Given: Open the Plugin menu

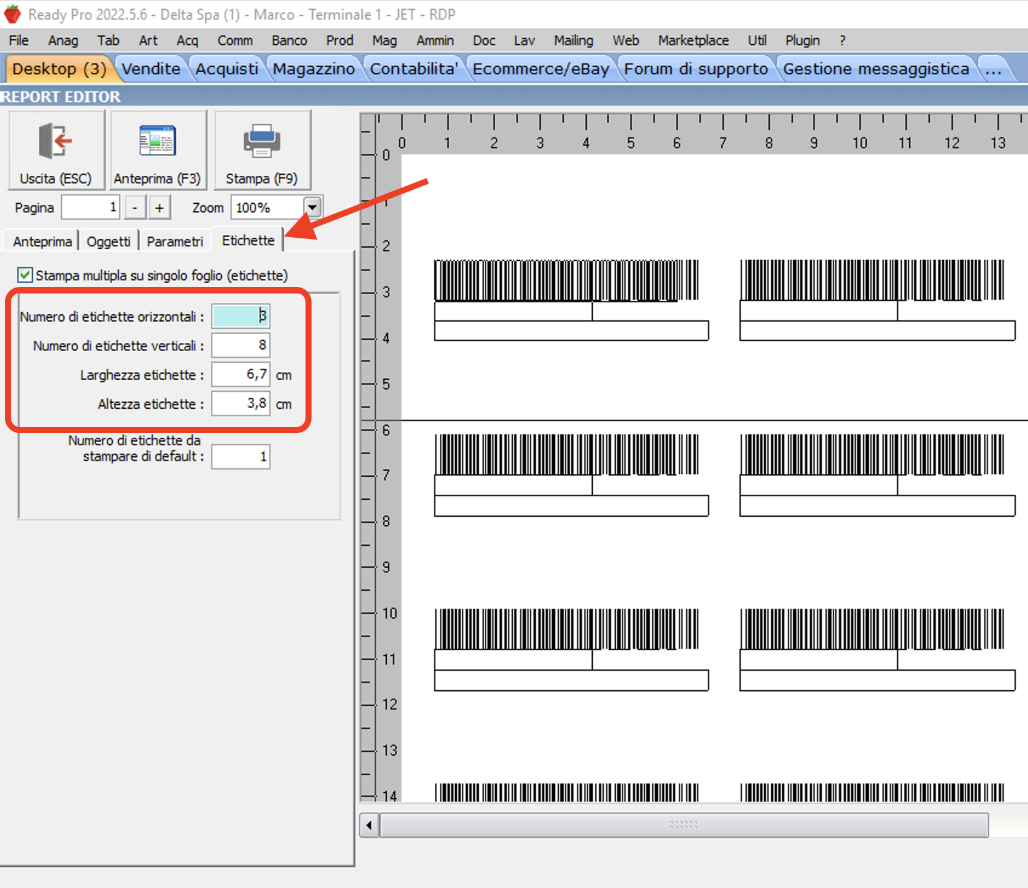Looking at the screenshot, I should 803,41.
